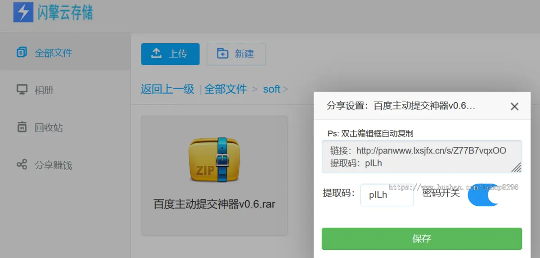
Task: Click the textarea resize handle
Action: [x=517, y=167]
